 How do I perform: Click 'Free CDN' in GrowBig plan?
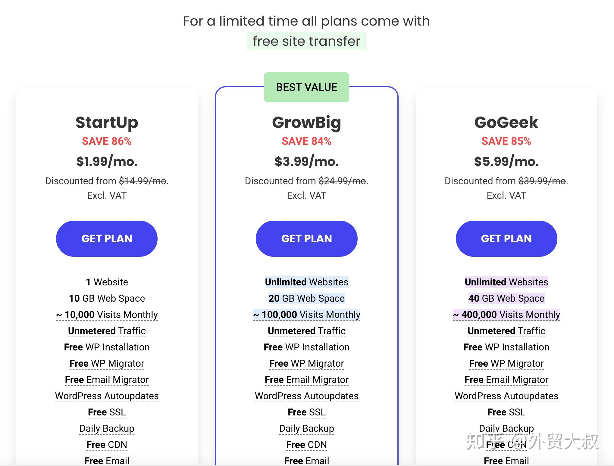point(306,445)
